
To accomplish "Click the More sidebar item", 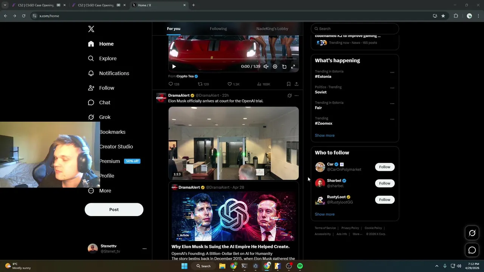I will pyautogui.click(x=99, y=191).
